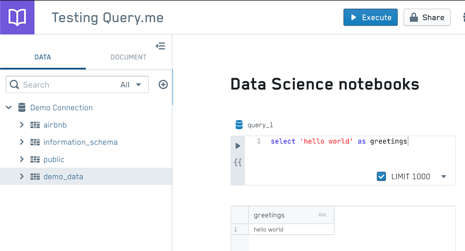Click the Testing Query.me document title
Viewport: 465px width, 251px height.
(x=107, y=18)
